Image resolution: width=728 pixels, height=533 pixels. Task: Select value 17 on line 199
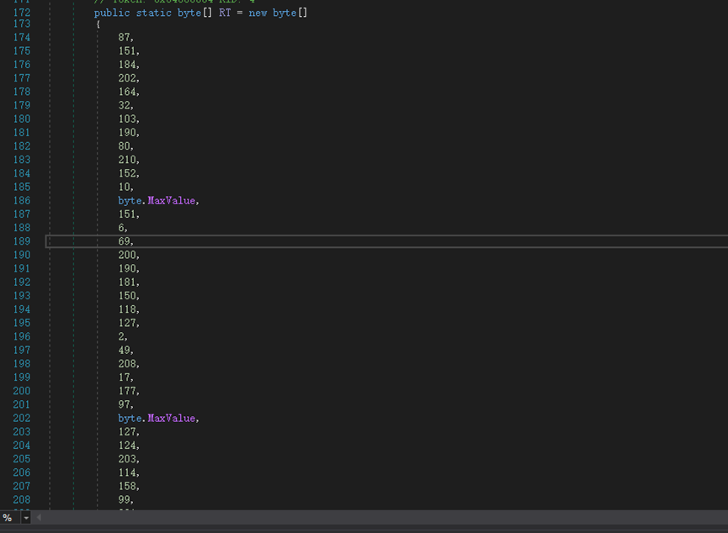pos(124,377)
